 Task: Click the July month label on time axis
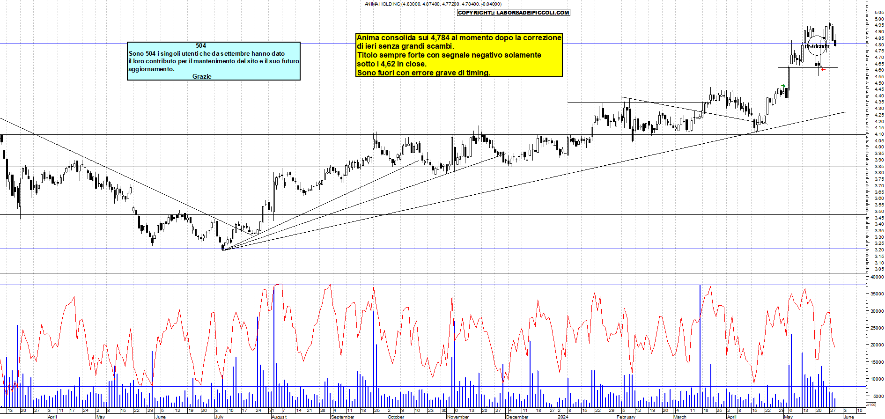(x=219, y=417)
